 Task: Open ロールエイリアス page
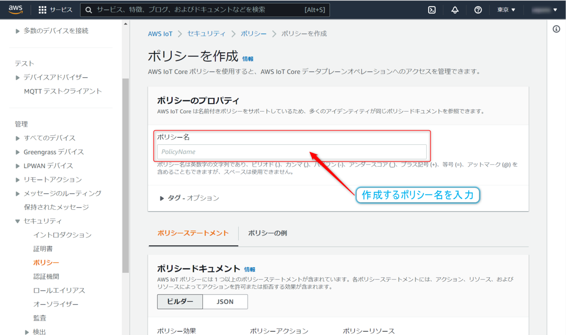(59, 290)
